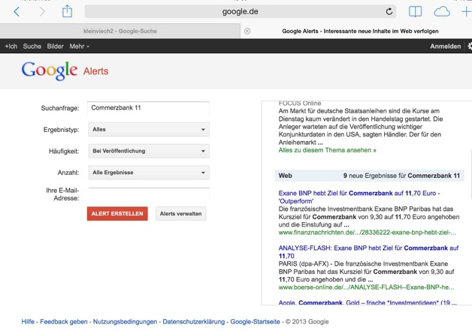Open 'Alles zu diesem Thema ansehen' link
This screenshot has height=334, width=472.
pos(327,150)
